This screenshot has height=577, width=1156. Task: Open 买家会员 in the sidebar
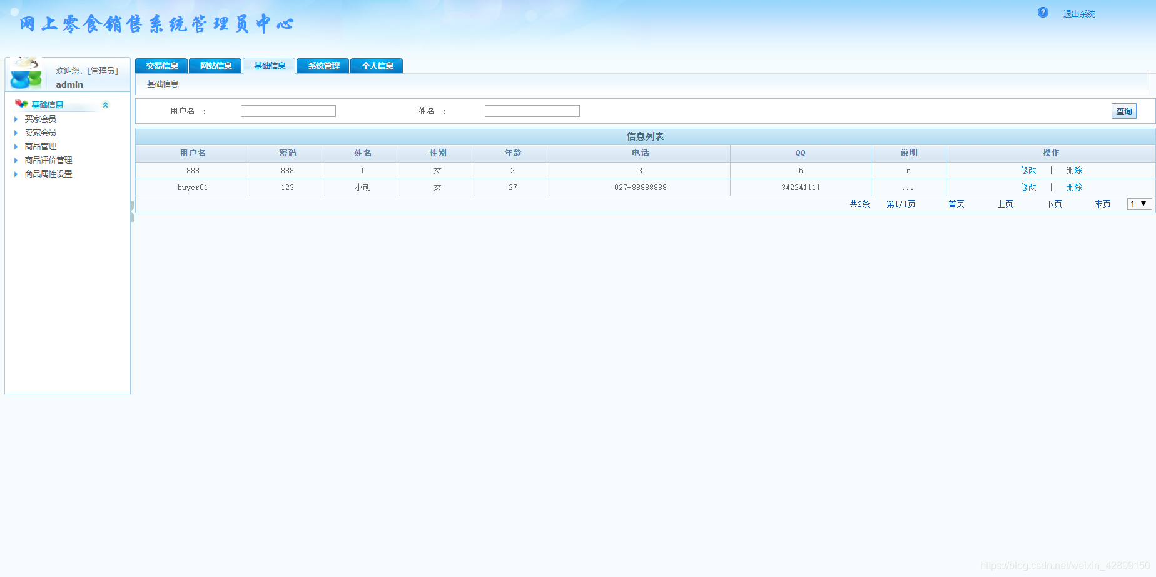(41, 119)
